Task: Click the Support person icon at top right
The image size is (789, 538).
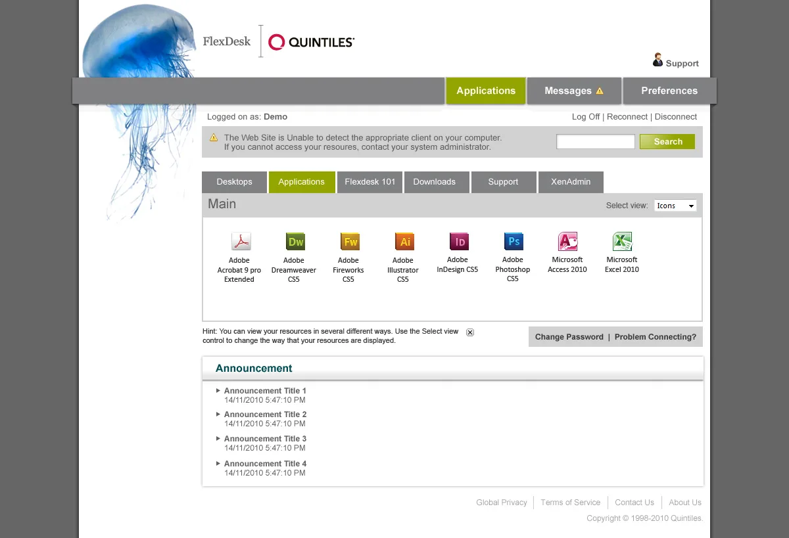Action: (657, 60)
